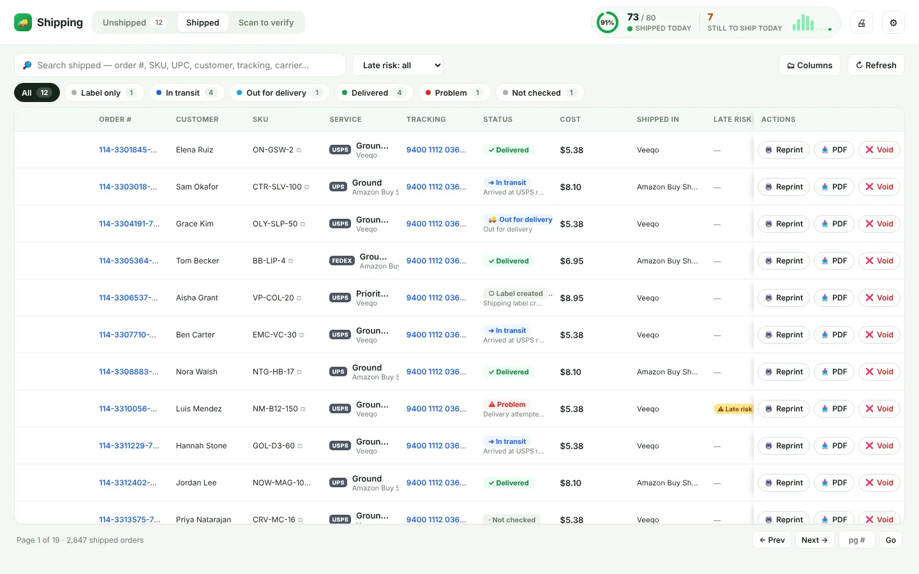Go to the Next page
The width and height of the screenshot is (919, 574).
pyautogui.click(x=814, y=540)
